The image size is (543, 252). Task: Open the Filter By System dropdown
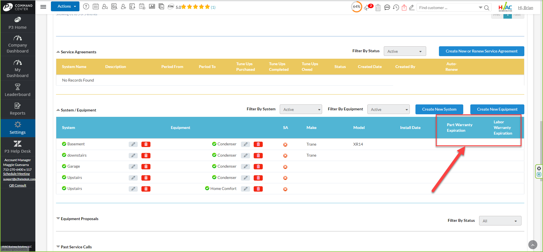pos(301,109)
